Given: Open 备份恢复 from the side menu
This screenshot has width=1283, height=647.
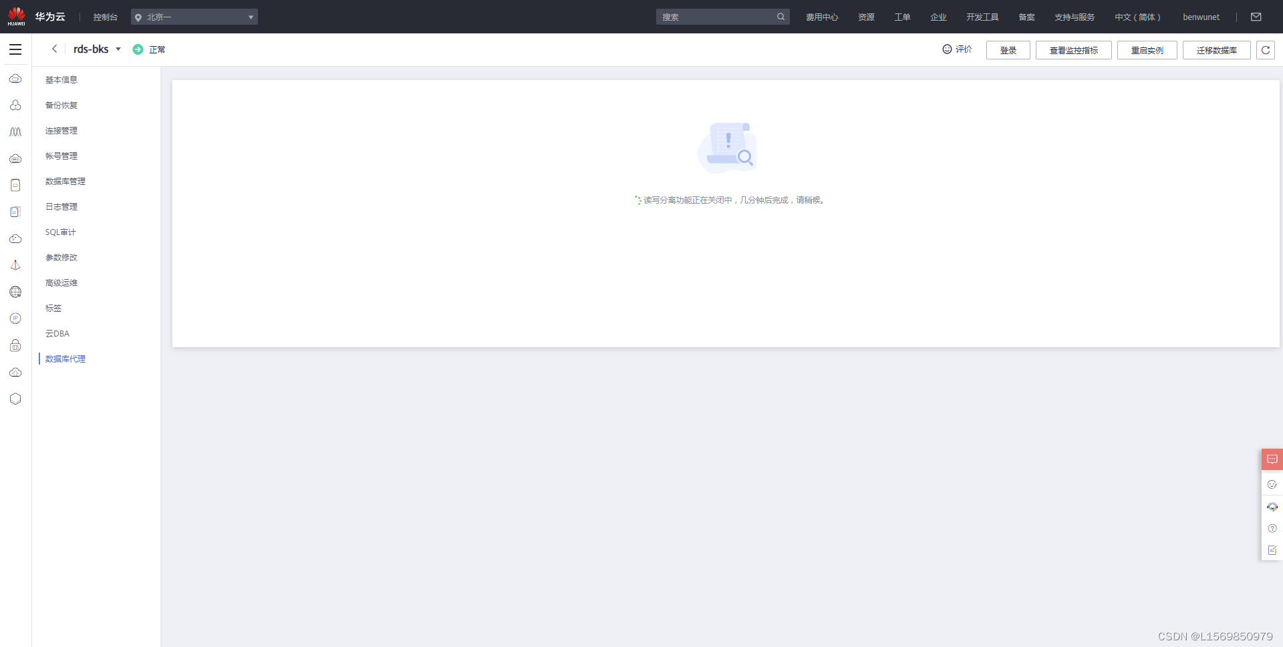Looking at the screenshot, I should [61, 105].
